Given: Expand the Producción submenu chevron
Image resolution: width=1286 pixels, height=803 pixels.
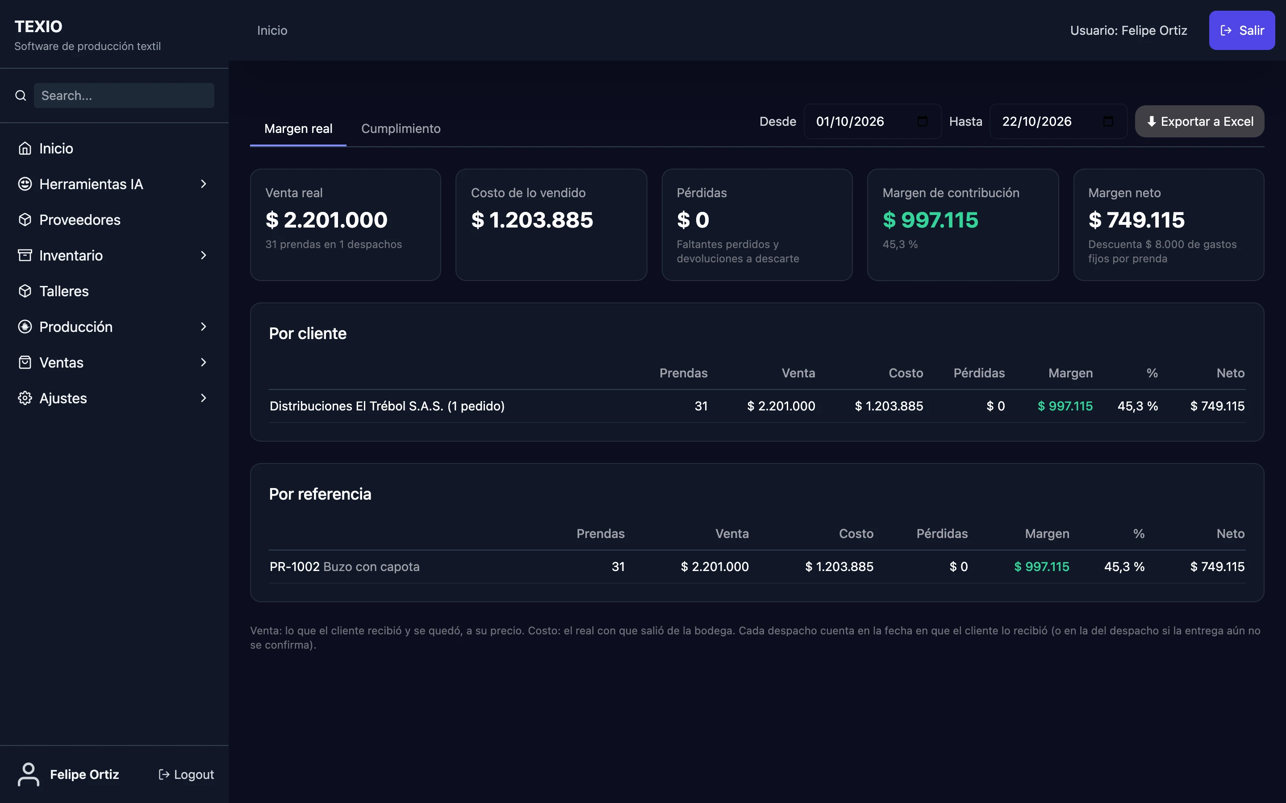Looking at the screenshot, I should coord(204,327).
